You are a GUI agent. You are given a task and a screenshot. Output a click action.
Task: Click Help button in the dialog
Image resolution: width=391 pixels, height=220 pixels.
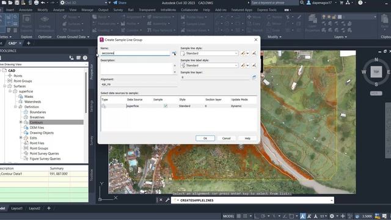[247, 138]
